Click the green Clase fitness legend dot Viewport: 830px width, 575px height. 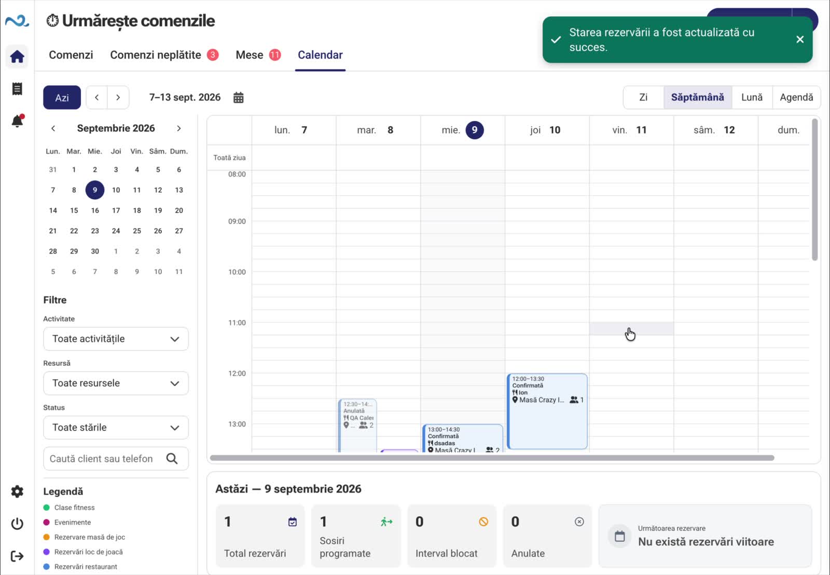pyautogui.click(x=47, y=508)
